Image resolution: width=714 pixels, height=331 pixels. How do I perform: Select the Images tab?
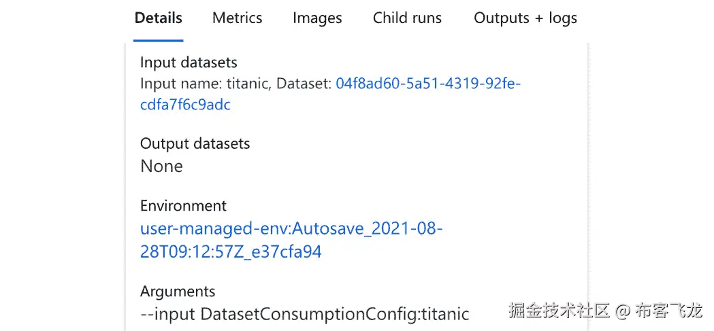317,18
